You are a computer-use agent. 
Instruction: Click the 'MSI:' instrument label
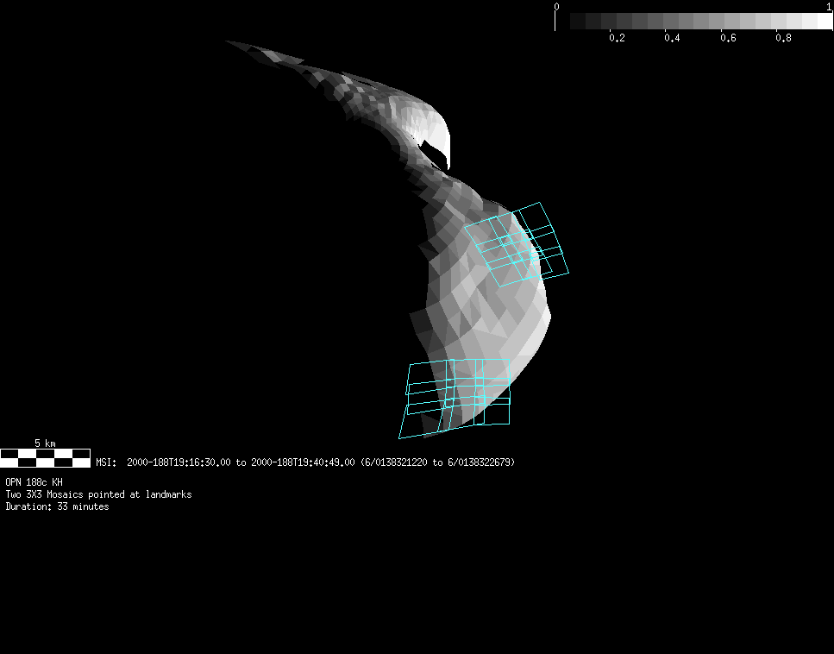coord(106,462)
